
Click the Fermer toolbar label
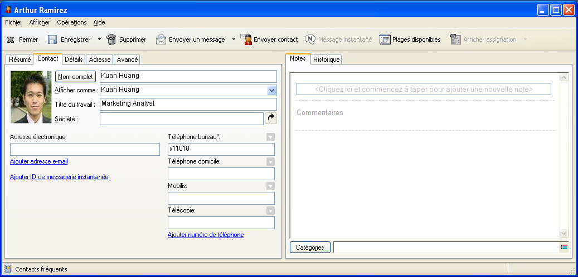coord(28,39)
